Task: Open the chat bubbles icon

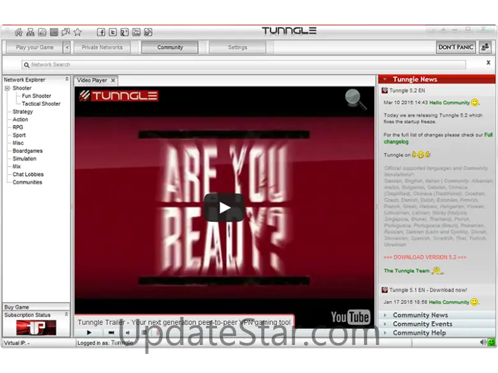Action: tap(66, 32)
